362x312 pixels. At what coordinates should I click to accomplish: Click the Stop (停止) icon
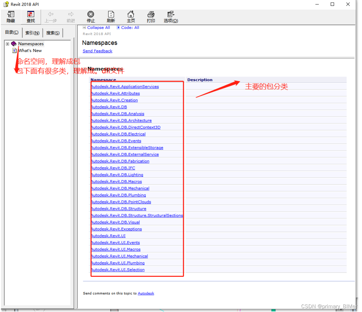point(91,14)
